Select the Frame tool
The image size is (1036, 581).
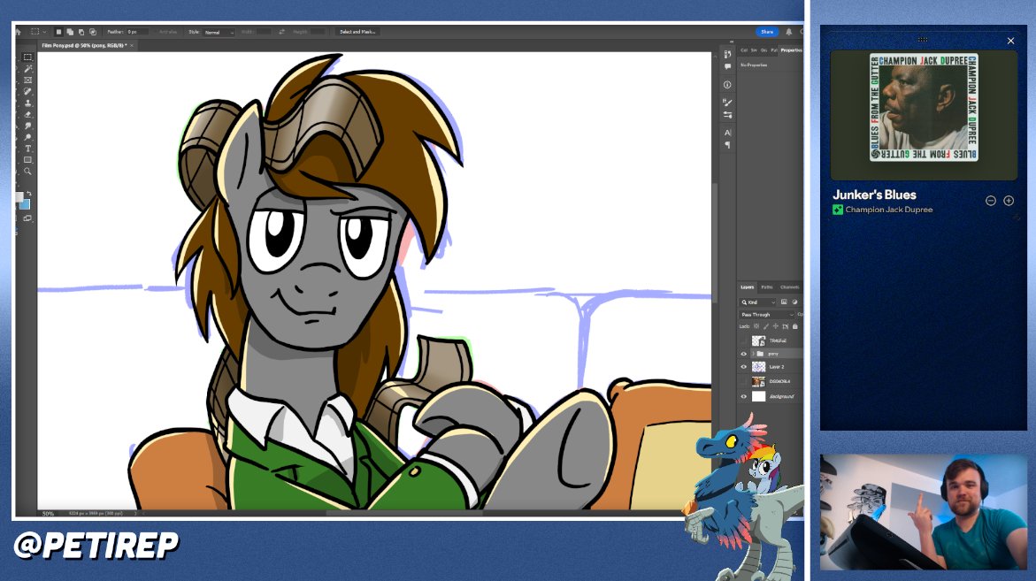click(27, 80)
